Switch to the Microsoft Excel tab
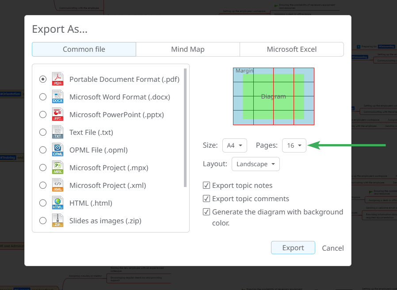The width and height of the screenshot is (397, 290). click(x=292, y=49)
